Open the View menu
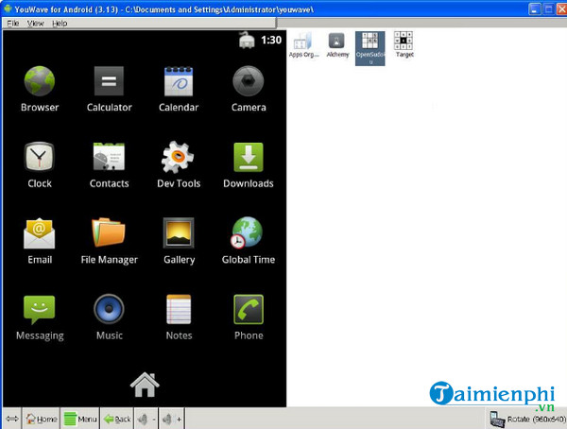Screen dimensions: 567x429 coord(36,23)
